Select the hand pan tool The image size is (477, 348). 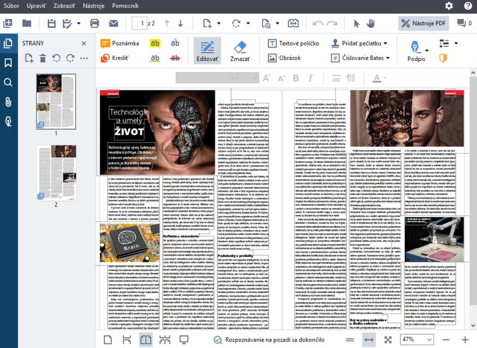pos(371,23)
